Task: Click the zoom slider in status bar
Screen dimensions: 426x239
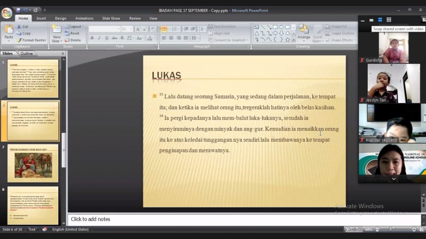Action: pyautogui.click(x=391, y=230)
